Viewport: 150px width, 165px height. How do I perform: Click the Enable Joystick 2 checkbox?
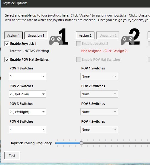point(79,44)
